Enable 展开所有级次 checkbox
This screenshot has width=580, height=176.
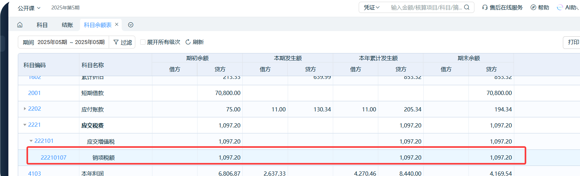[143, 42]
